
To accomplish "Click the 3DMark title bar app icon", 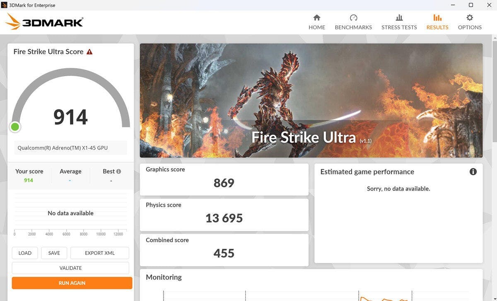I will click(4, 5).
